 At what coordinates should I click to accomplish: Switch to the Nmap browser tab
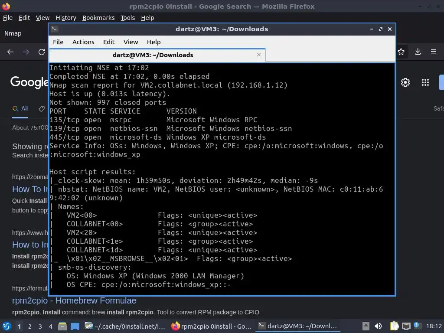(x=24, y=33)
